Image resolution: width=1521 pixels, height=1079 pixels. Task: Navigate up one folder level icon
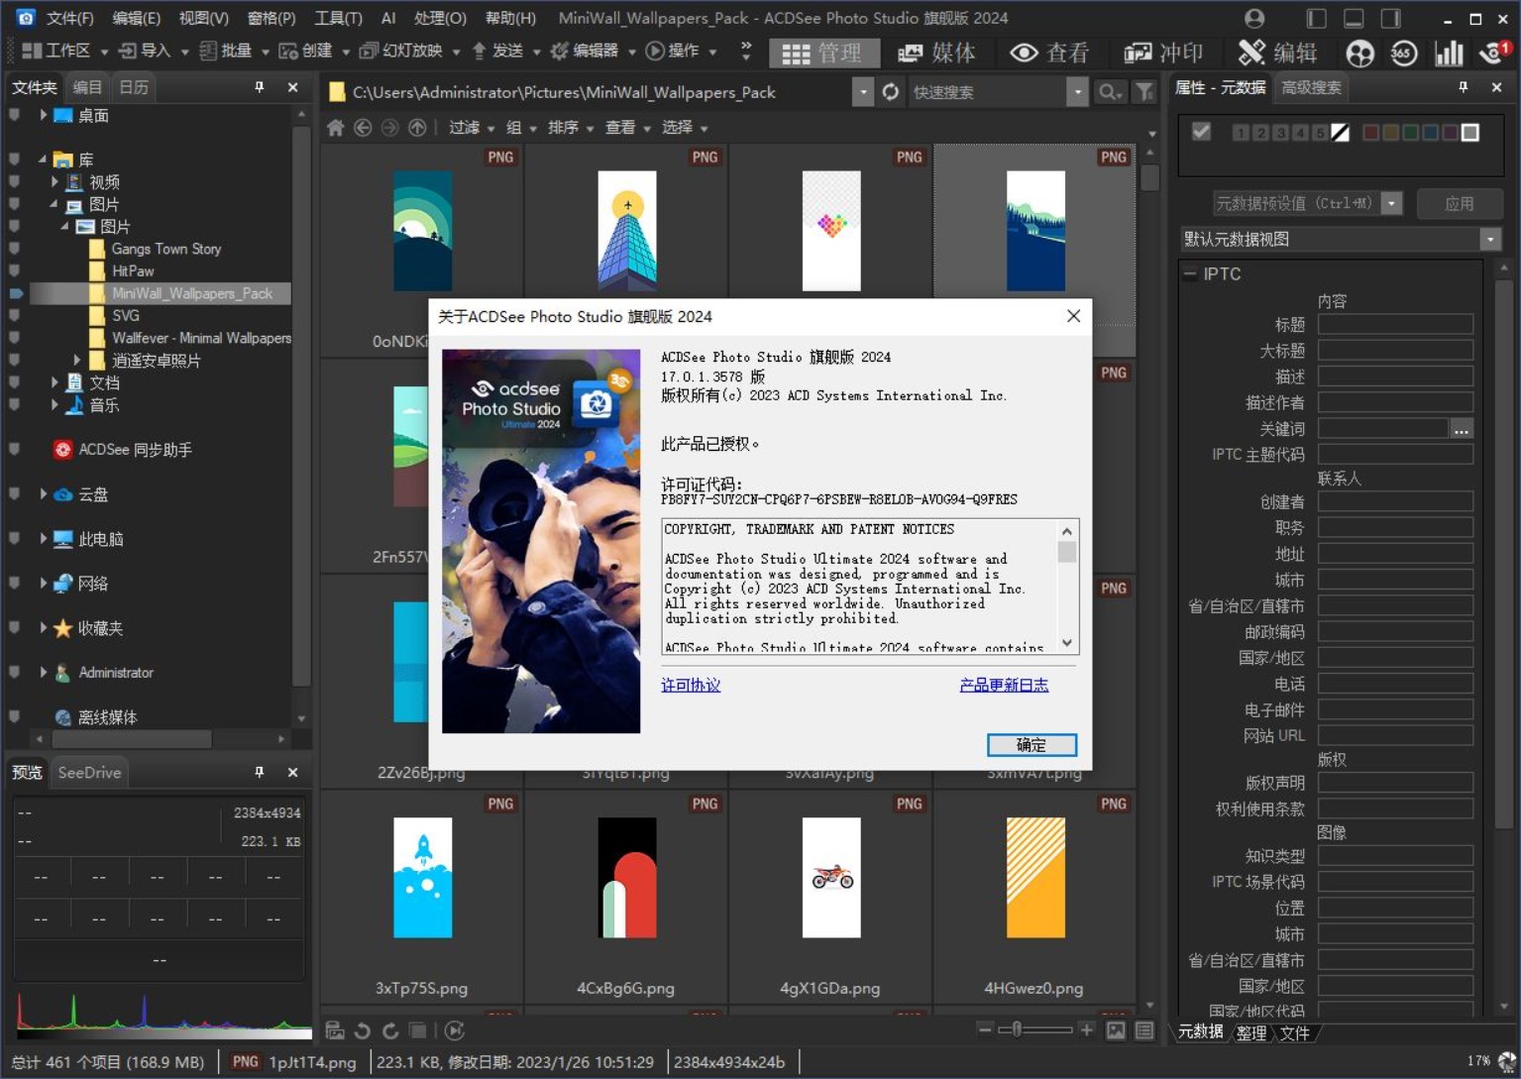[417, 127]
